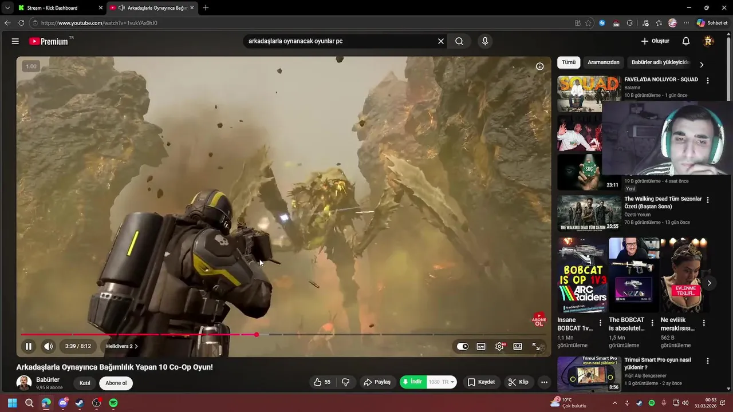
Task: Select the Aramanızdan filter chip
Action: tap(604, 62)
